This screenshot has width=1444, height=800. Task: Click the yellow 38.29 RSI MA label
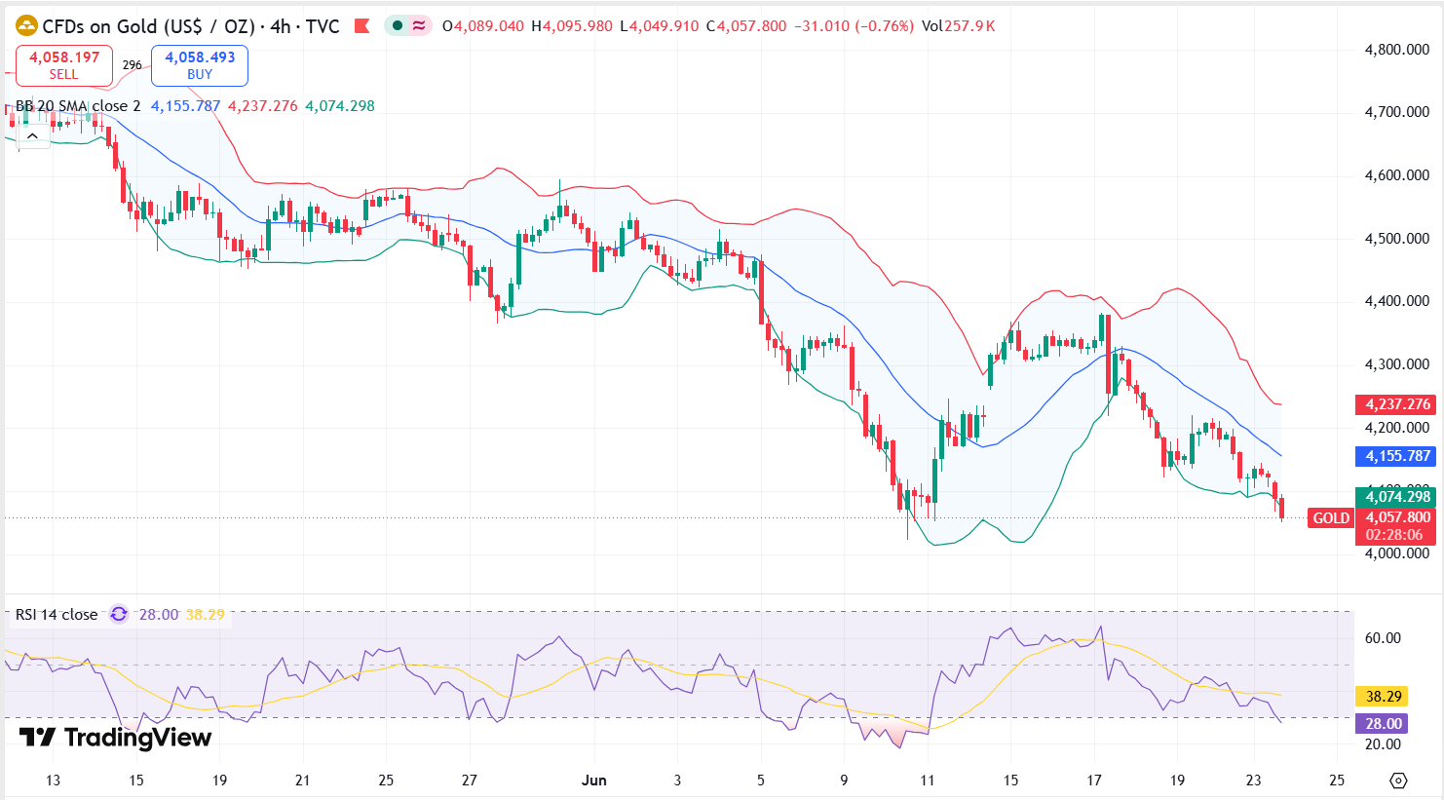1383,697
